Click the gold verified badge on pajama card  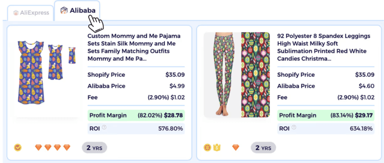coord(18,147)
